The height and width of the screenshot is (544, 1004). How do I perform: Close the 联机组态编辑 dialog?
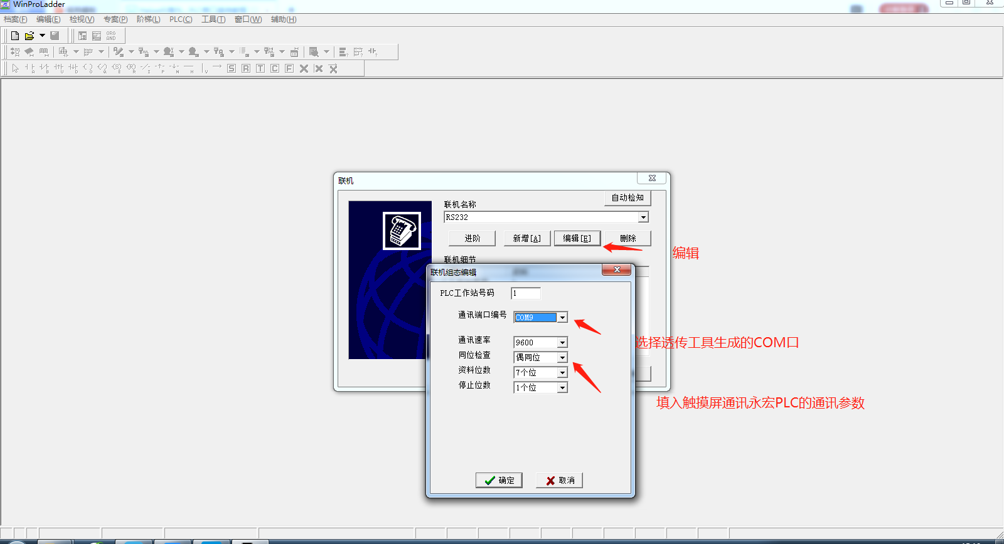pos(616,269)
